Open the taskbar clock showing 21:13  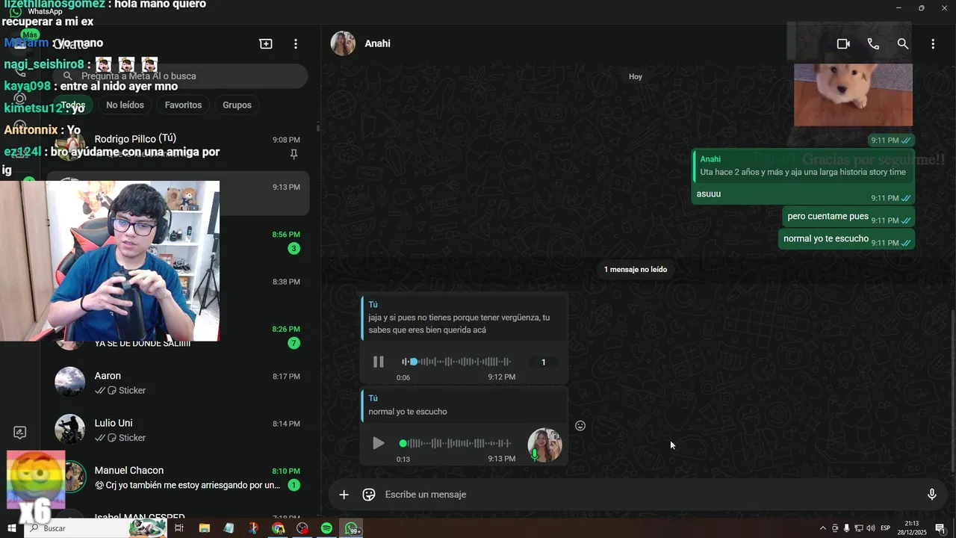point(912,528)
